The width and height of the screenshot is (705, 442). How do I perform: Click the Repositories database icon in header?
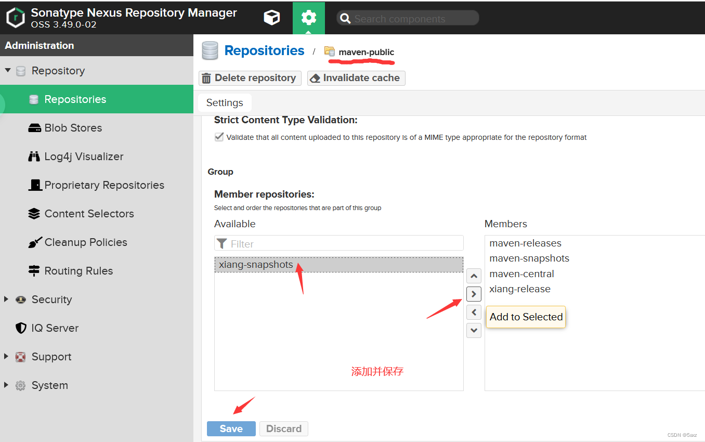tap(210, 51)
